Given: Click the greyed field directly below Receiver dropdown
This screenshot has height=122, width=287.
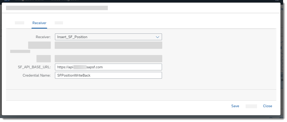Looking at the screenshot, I should 108,45.
